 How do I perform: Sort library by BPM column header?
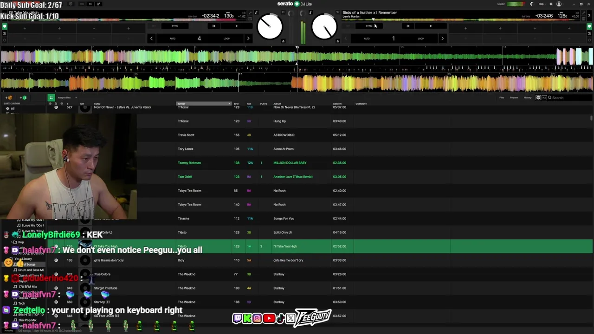point(236,104)
